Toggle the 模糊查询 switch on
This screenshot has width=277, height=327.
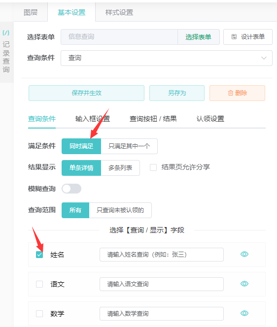(x=71, y=189)
